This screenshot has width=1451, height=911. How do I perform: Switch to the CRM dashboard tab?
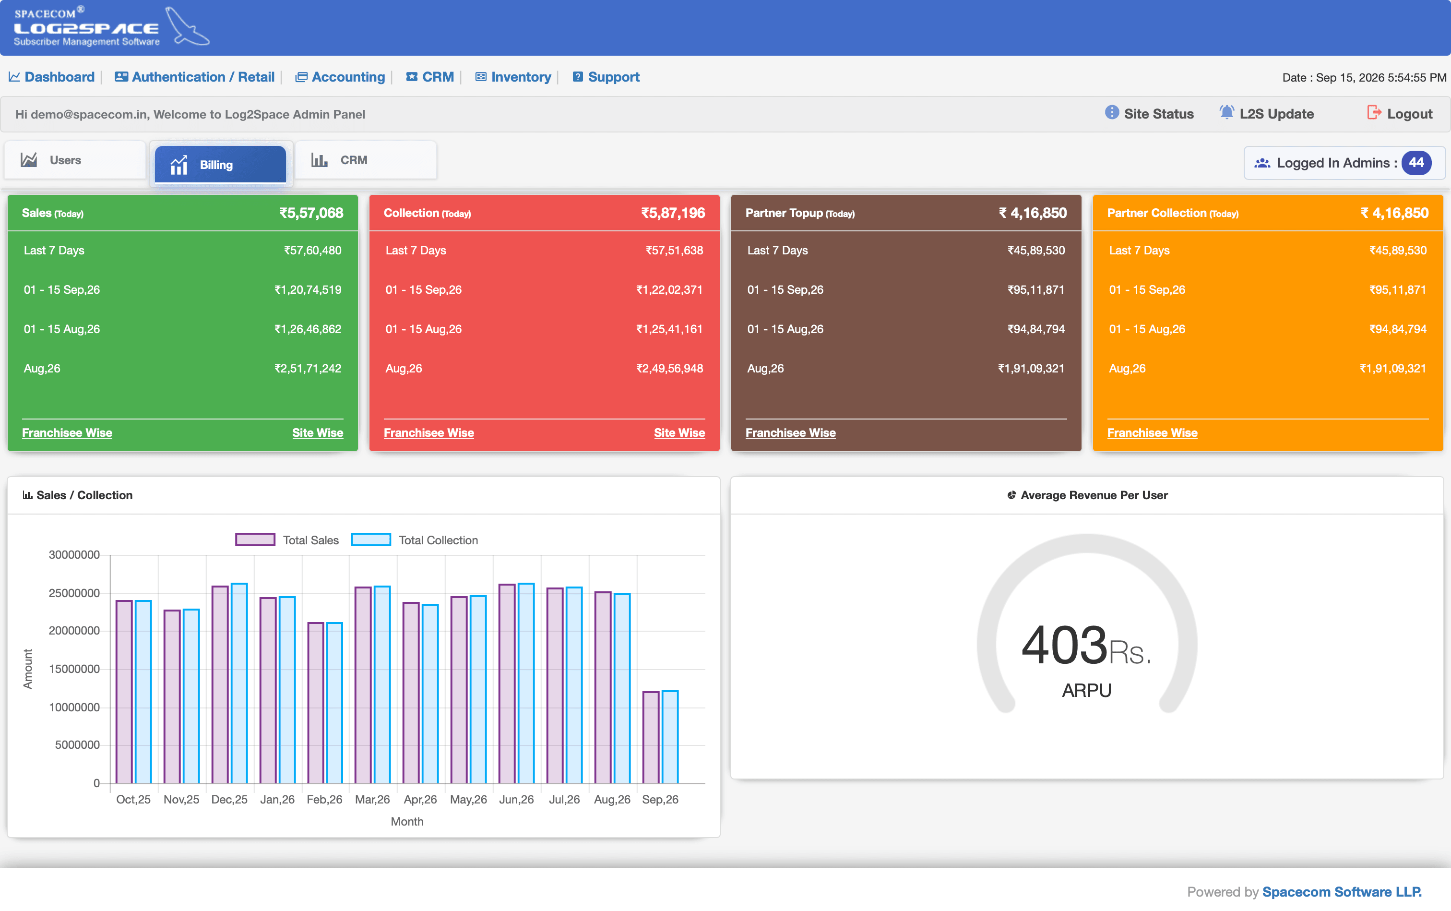[366, 160]
